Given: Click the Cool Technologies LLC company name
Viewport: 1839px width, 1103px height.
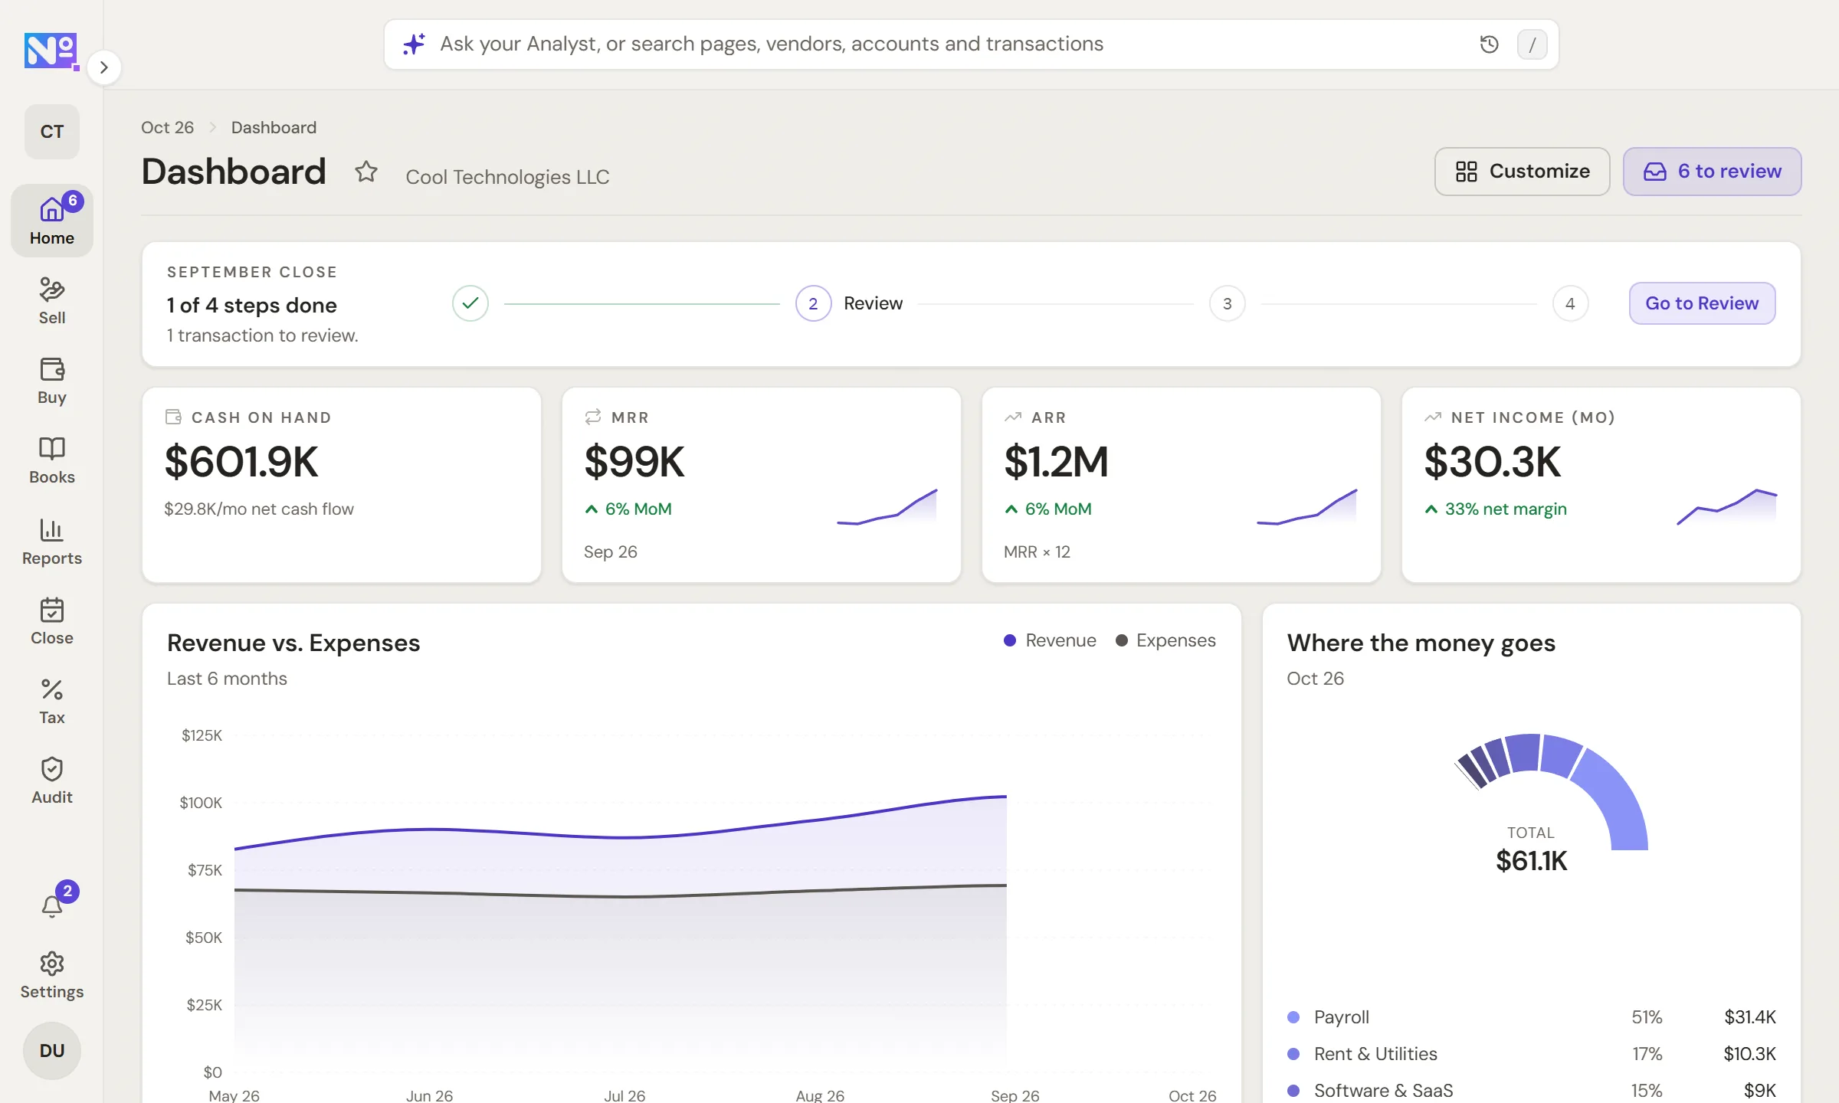Looking at the screenshot, I should point(507,177).
